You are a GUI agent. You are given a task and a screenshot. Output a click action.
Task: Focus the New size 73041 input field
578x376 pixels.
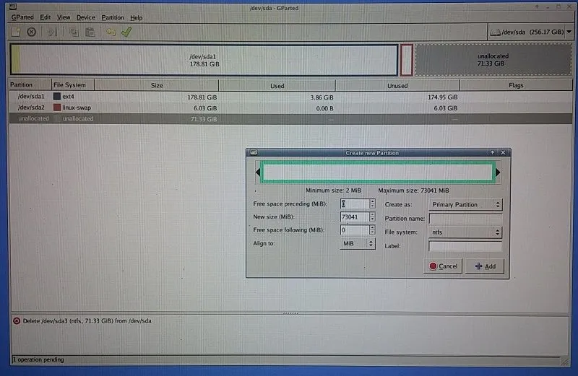tap(355, 217)
